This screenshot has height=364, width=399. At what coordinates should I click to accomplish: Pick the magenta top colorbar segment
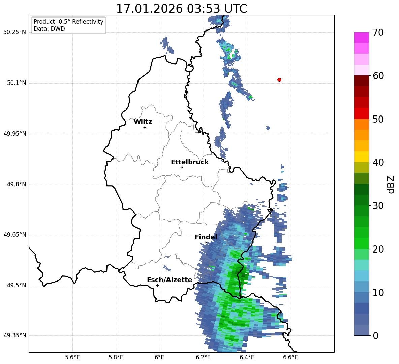[x=361, y=37]
